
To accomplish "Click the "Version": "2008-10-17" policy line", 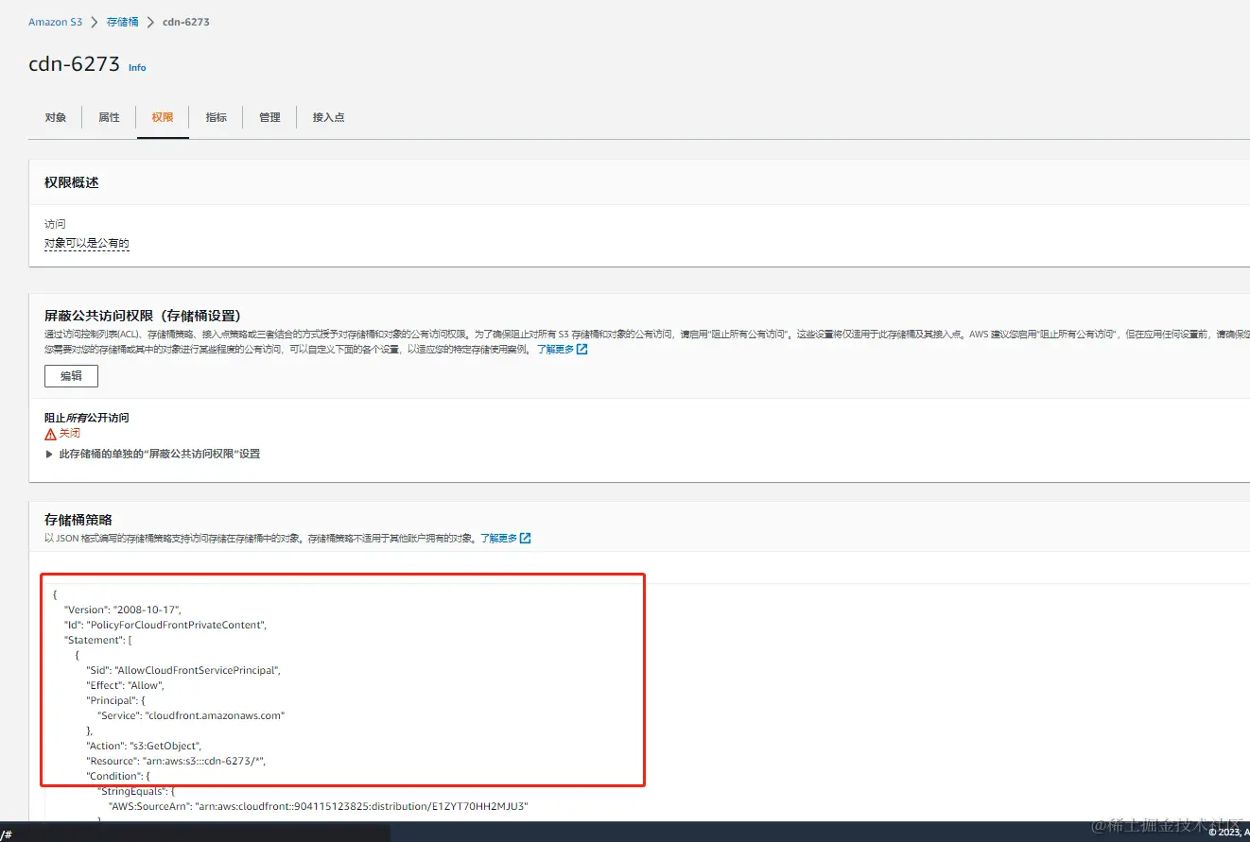I will [123, 610].
